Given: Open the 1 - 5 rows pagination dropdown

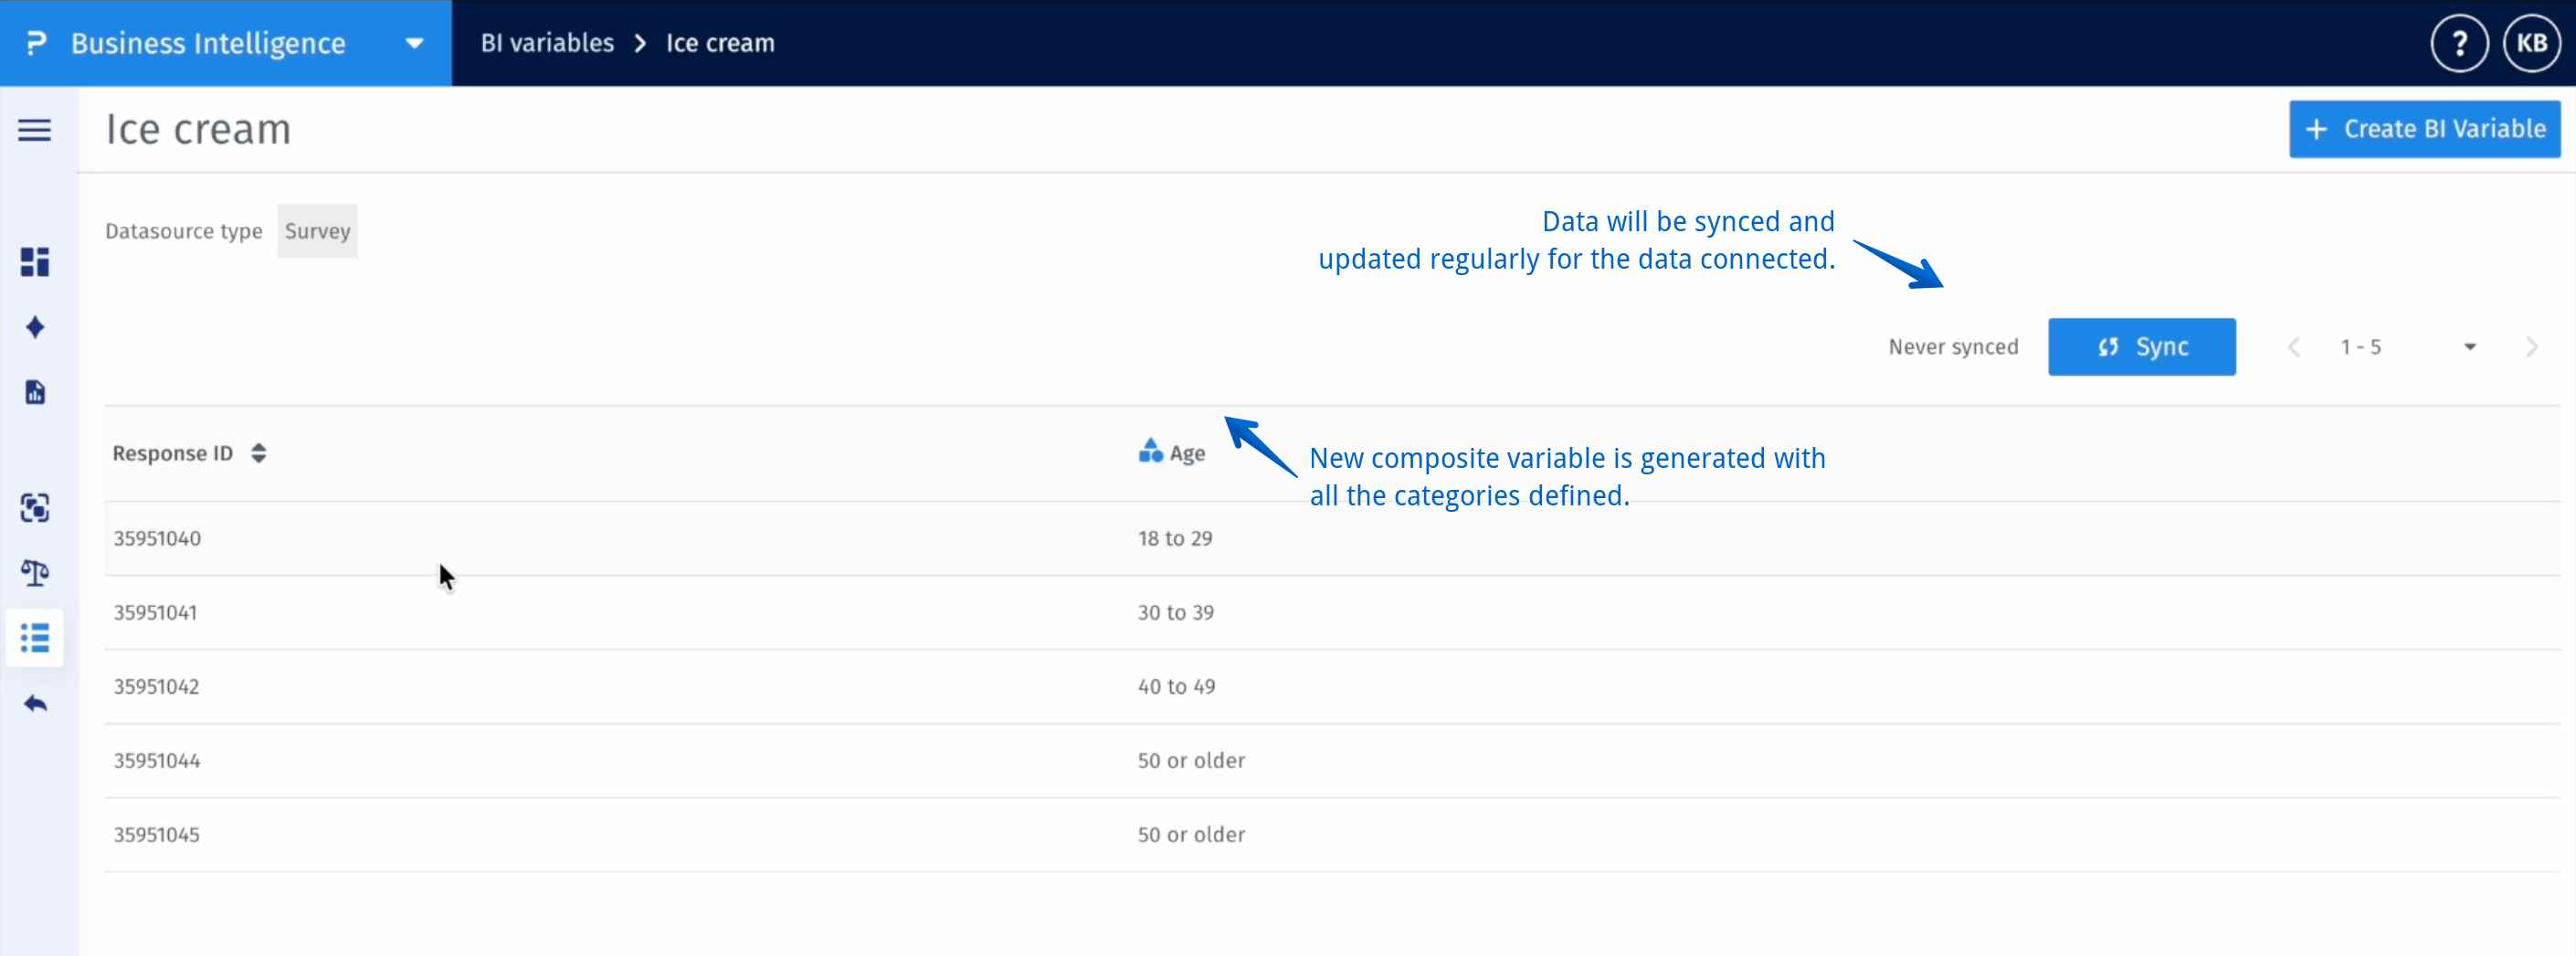Looking at the screenshot, I should [2469, 347].
